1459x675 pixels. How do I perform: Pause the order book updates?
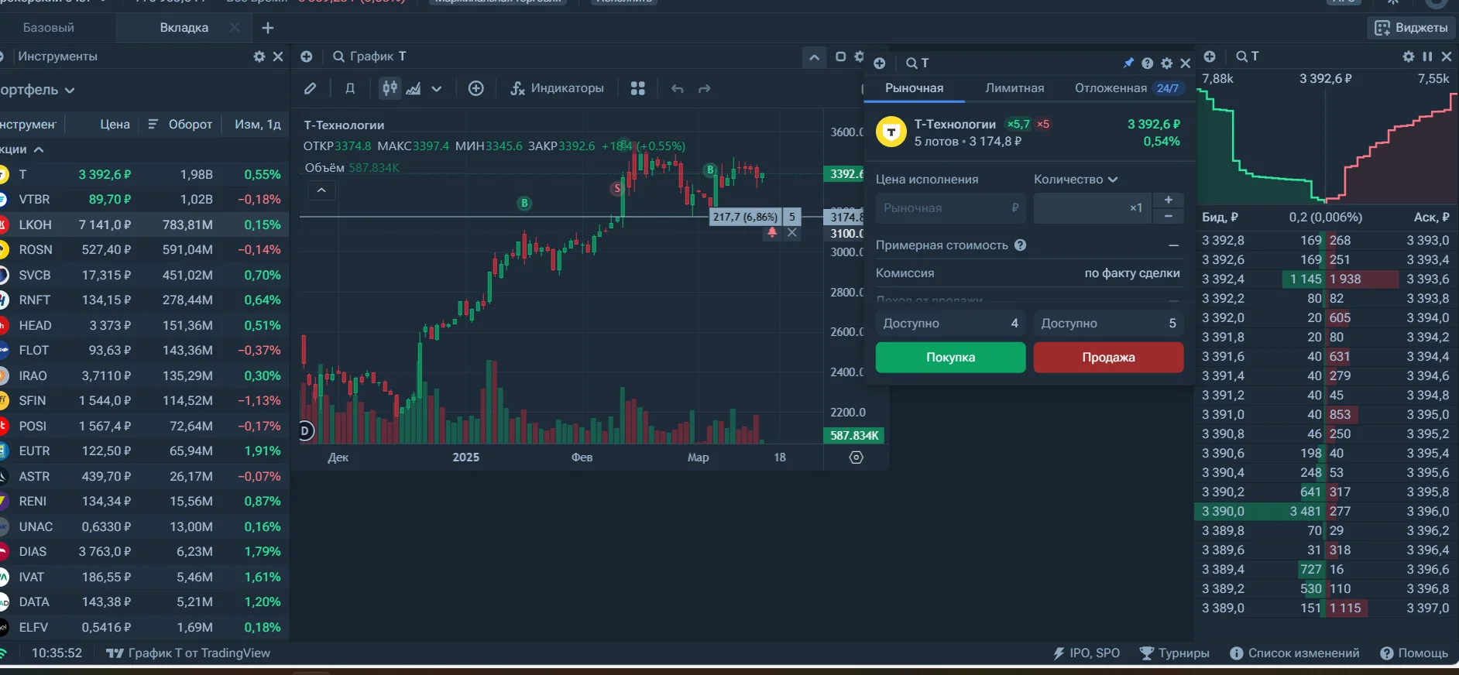pos(1427,57)
